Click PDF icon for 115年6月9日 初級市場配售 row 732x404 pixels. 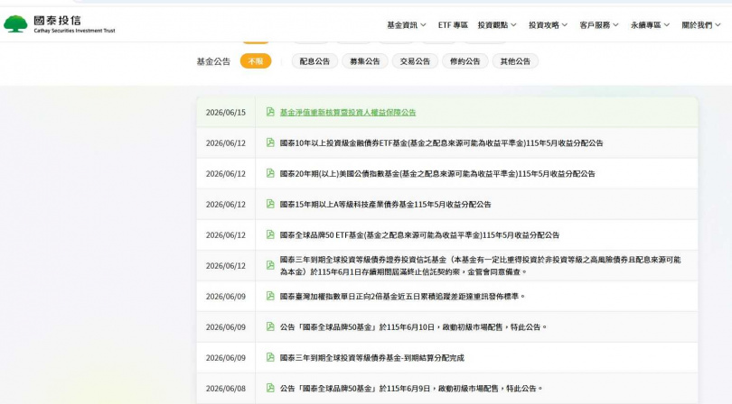270,388
